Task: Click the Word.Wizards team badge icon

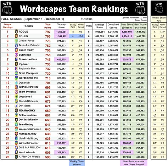Action: 16,152
